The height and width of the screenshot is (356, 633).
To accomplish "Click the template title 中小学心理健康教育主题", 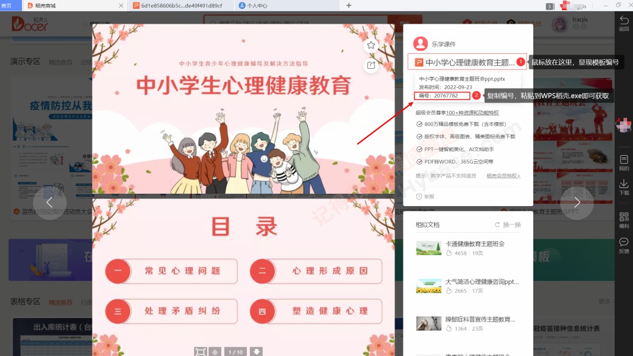I will pyautogui.click(x=470, y=62).
